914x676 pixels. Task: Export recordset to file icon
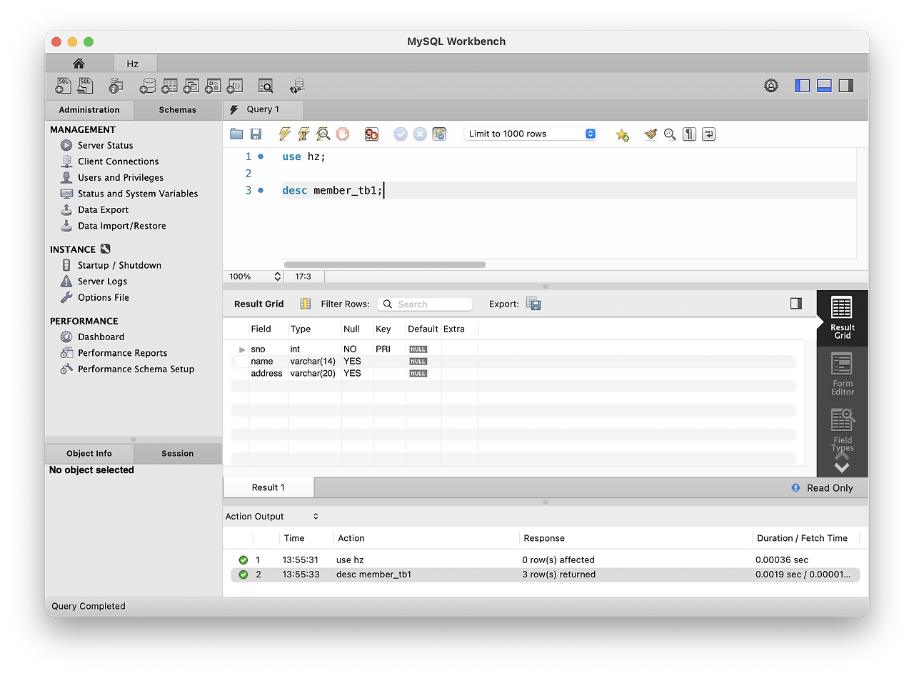click(533, 304)
